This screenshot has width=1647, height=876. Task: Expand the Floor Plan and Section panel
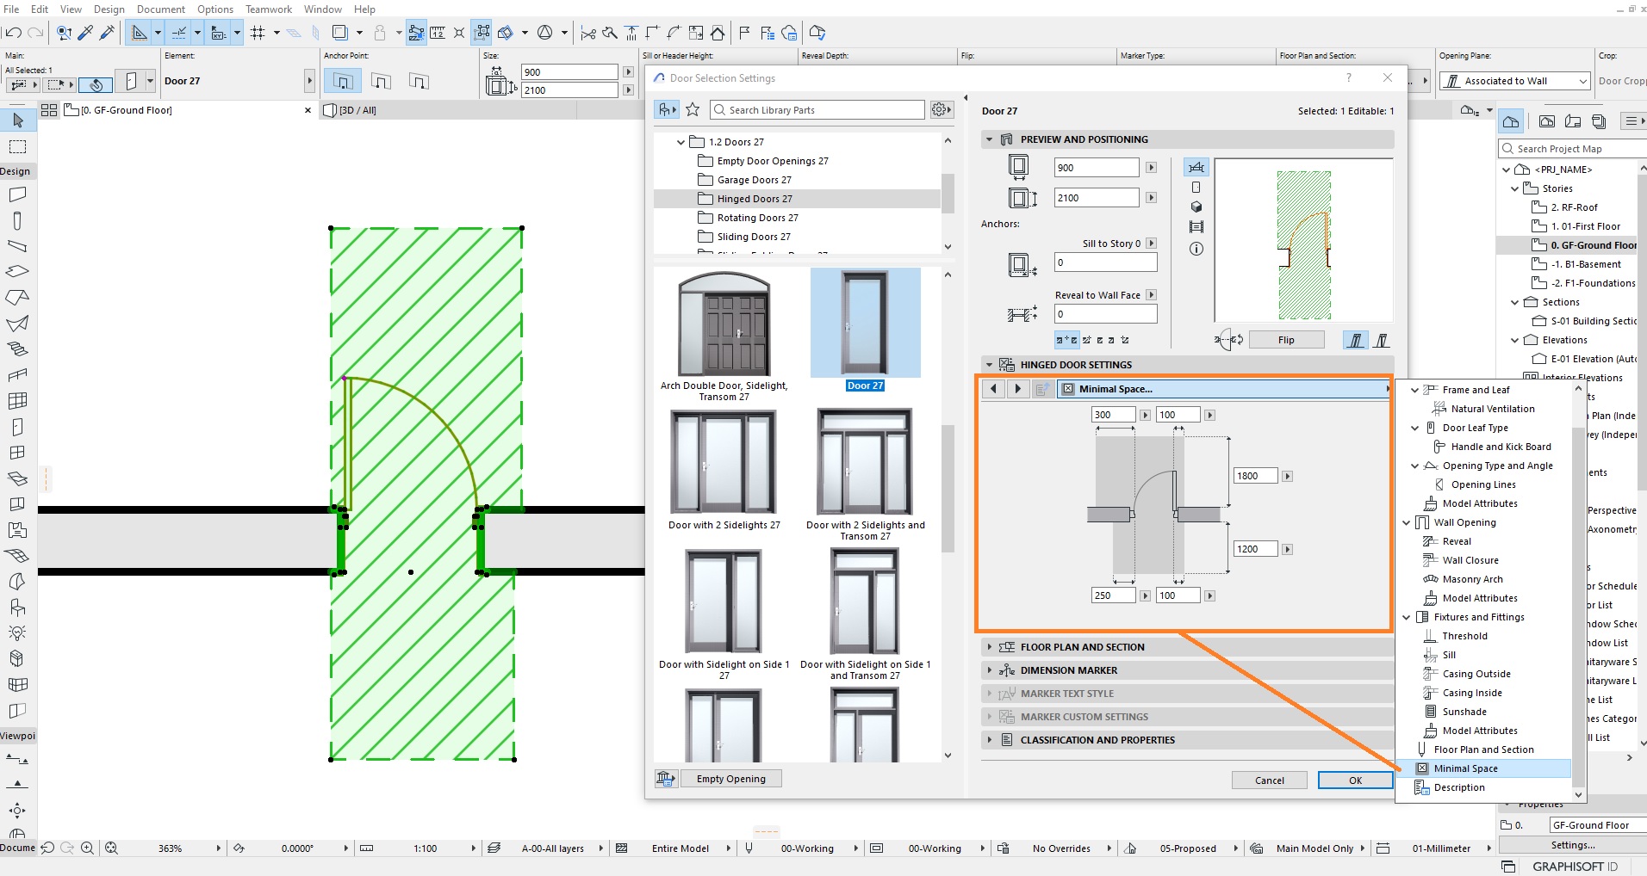(989, 647)
